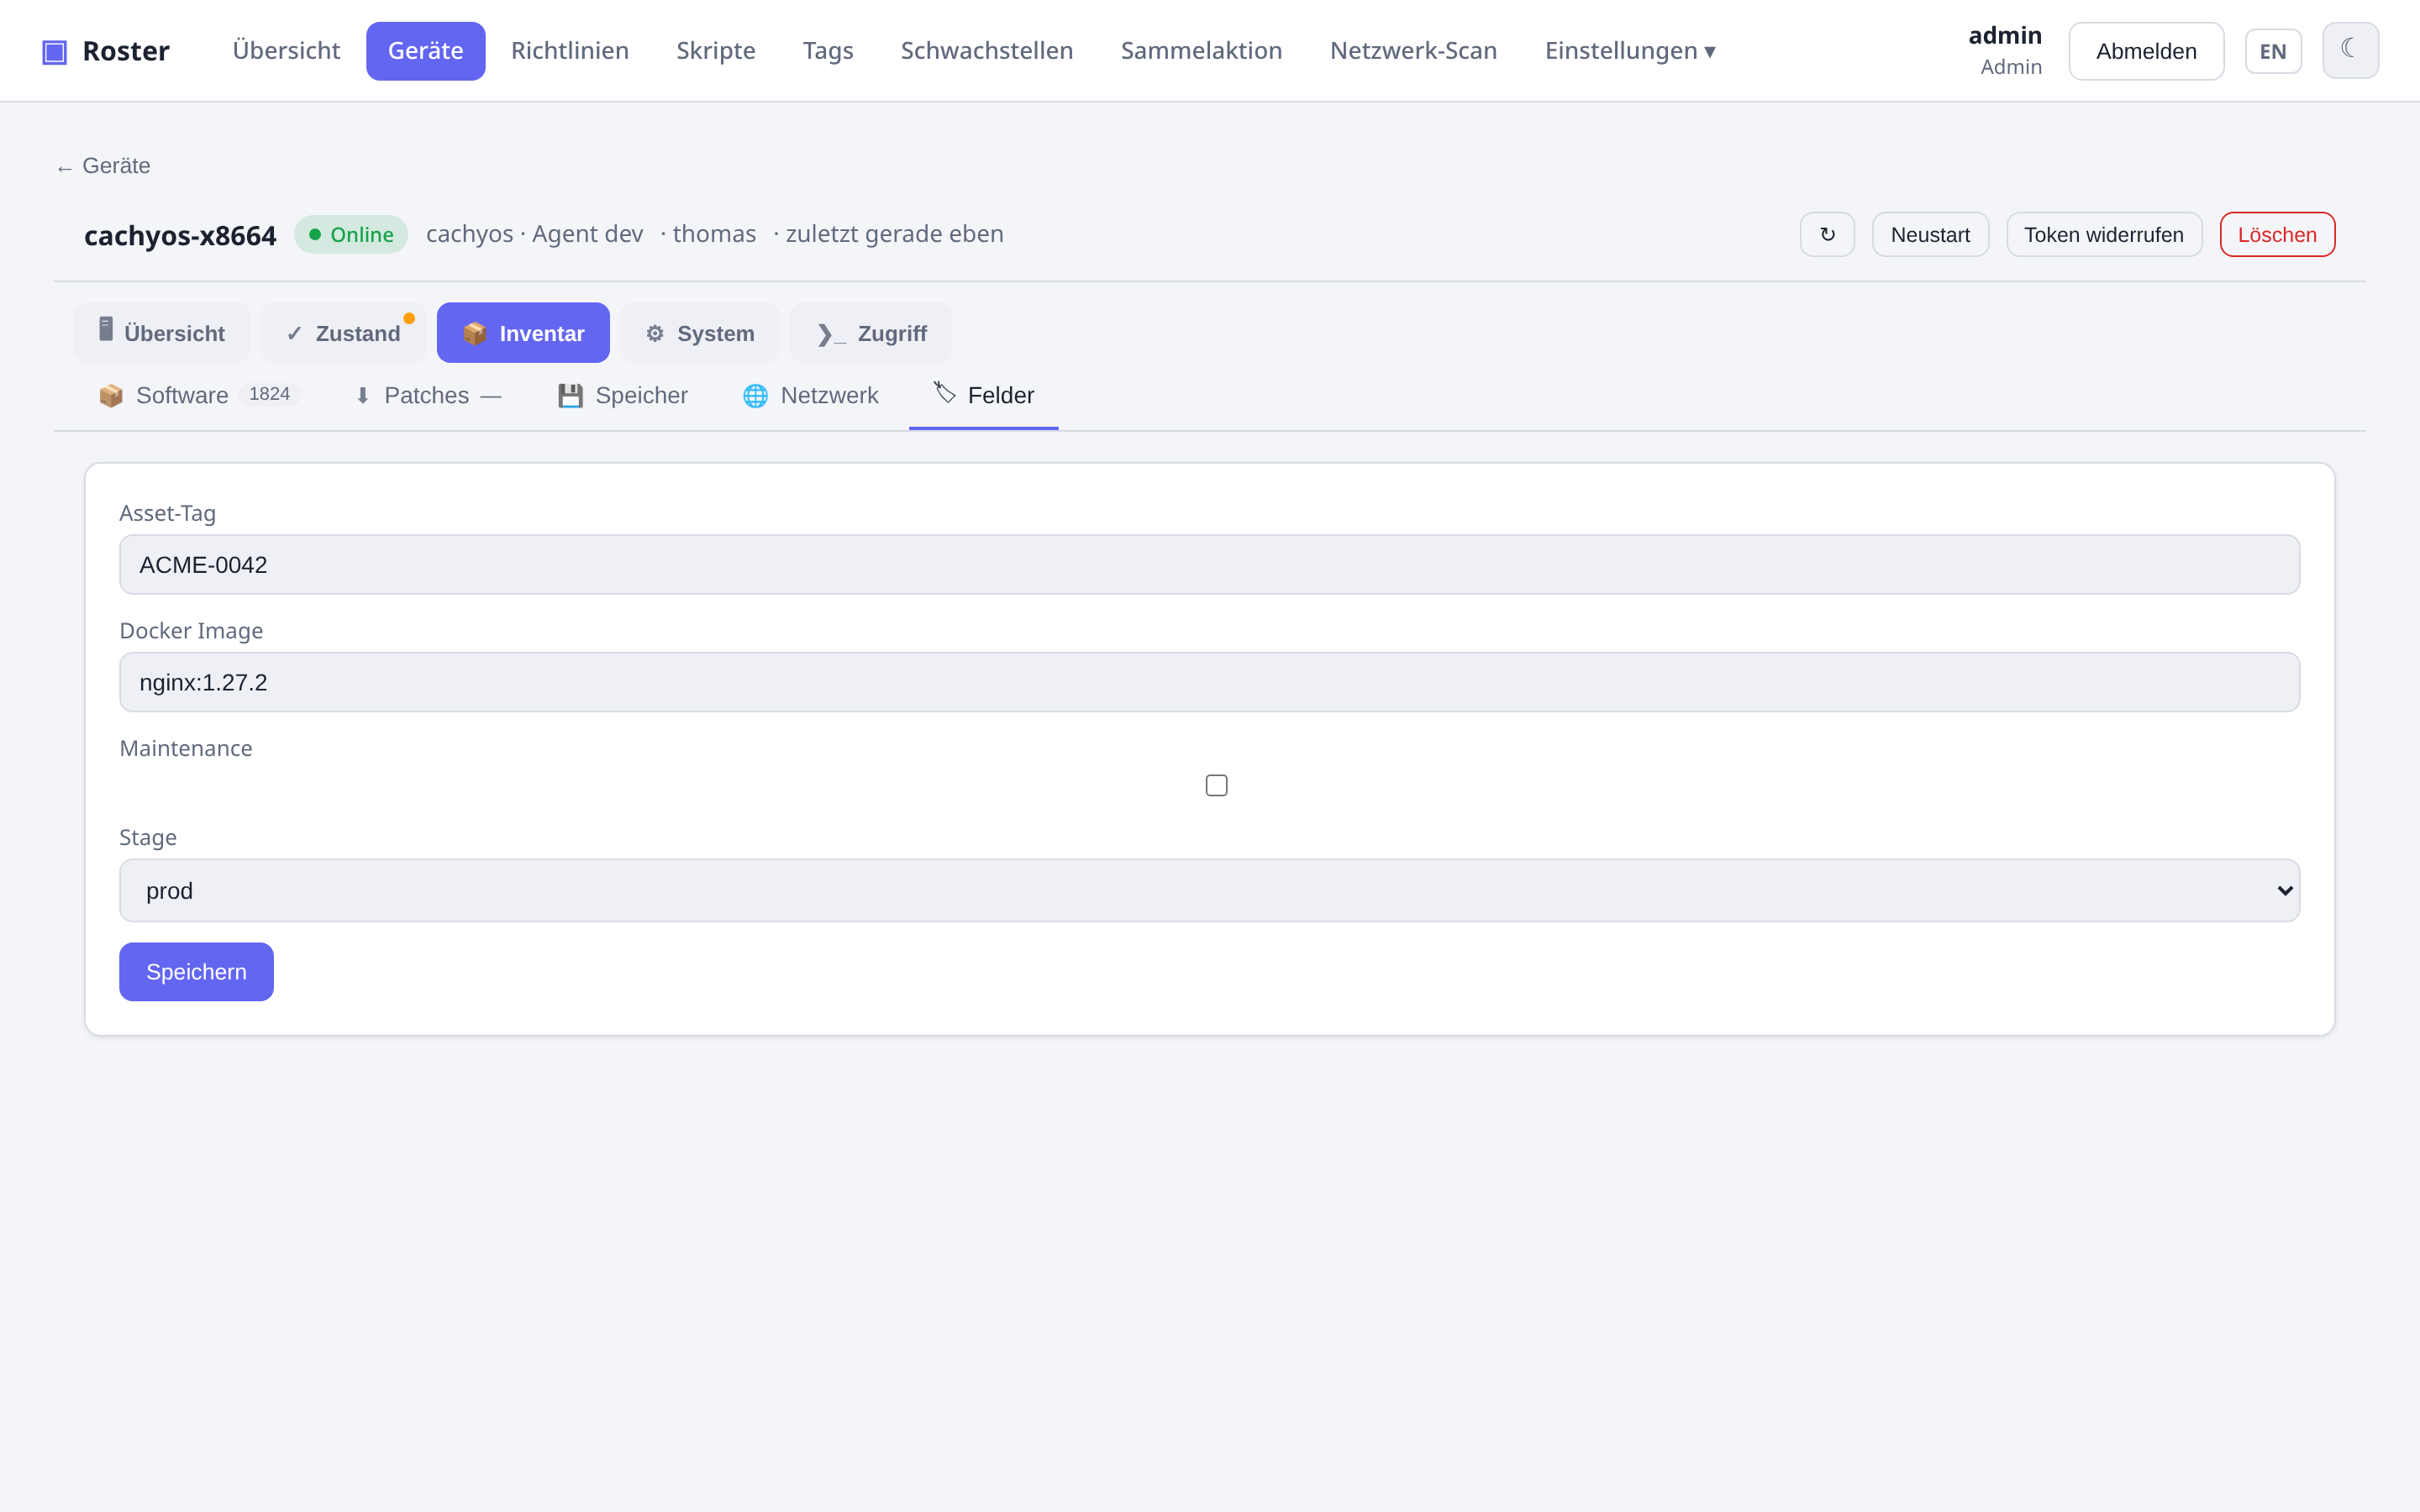Click the Asset-Tag input field
The height and width of the screenshot is (1512, 2420).
pos(1209,564)
